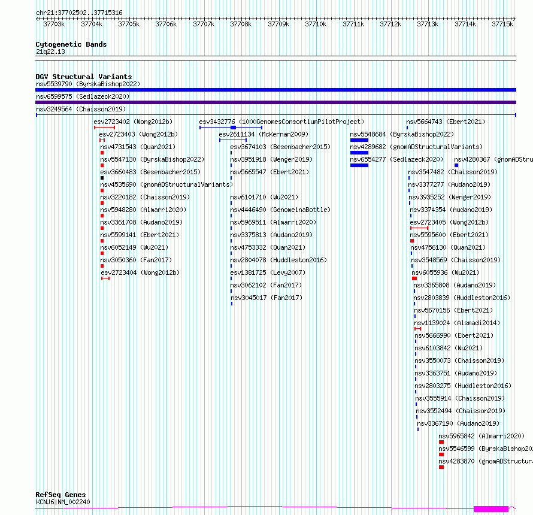Image resolution: width=533 pixels, height=515 pixels.
Task: Open nsv5665547 (Ebert2021) label
Action: click(x=269, y=172)
